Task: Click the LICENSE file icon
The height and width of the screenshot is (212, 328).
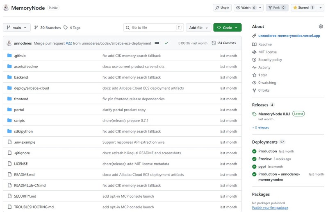Action: pyautogui.click(x=9, y=164)
